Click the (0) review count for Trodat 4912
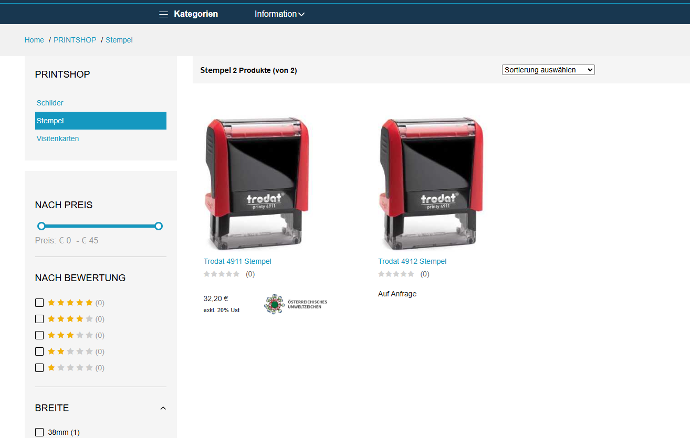 (425, 274)
